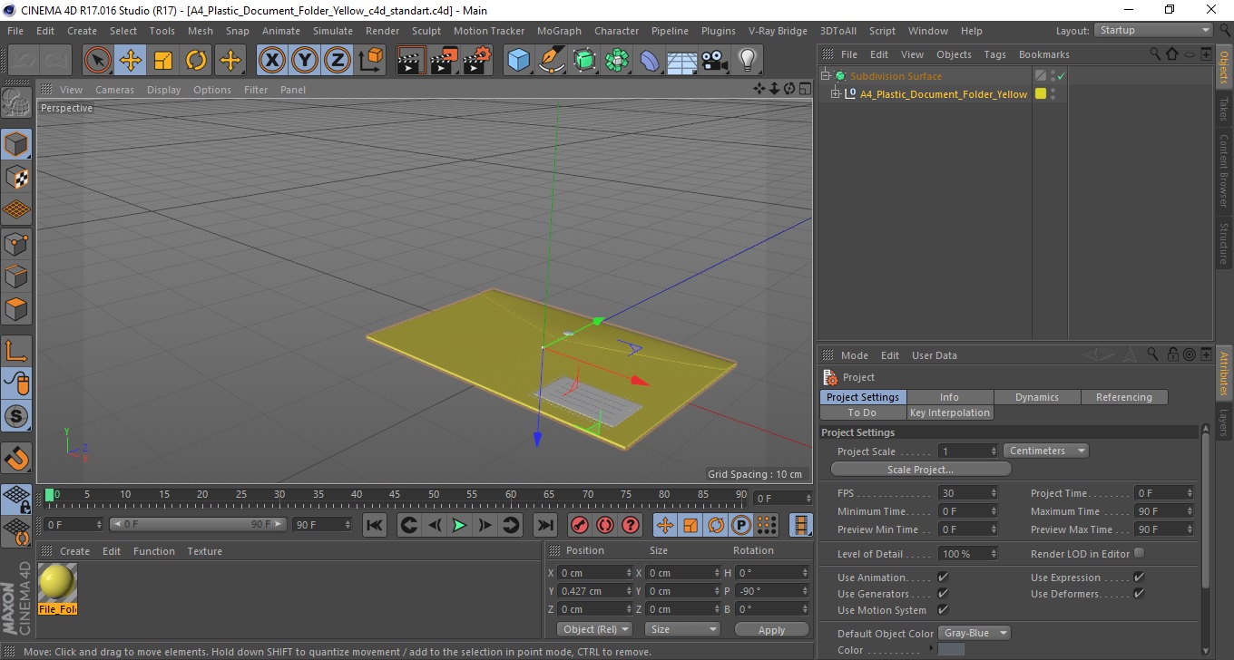Switch to the Dynamics tab
This screenshot has width=1234, height=660.
tap(1037, 397)
